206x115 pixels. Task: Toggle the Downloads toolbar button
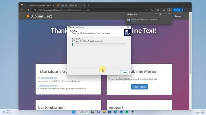pos(169,10)
